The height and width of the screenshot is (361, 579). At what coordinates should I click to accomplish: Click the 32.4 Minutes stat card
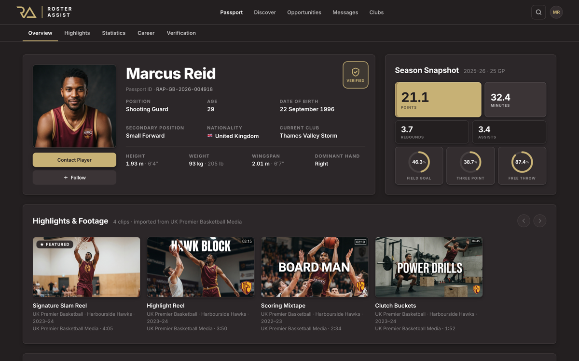[515, 100]
